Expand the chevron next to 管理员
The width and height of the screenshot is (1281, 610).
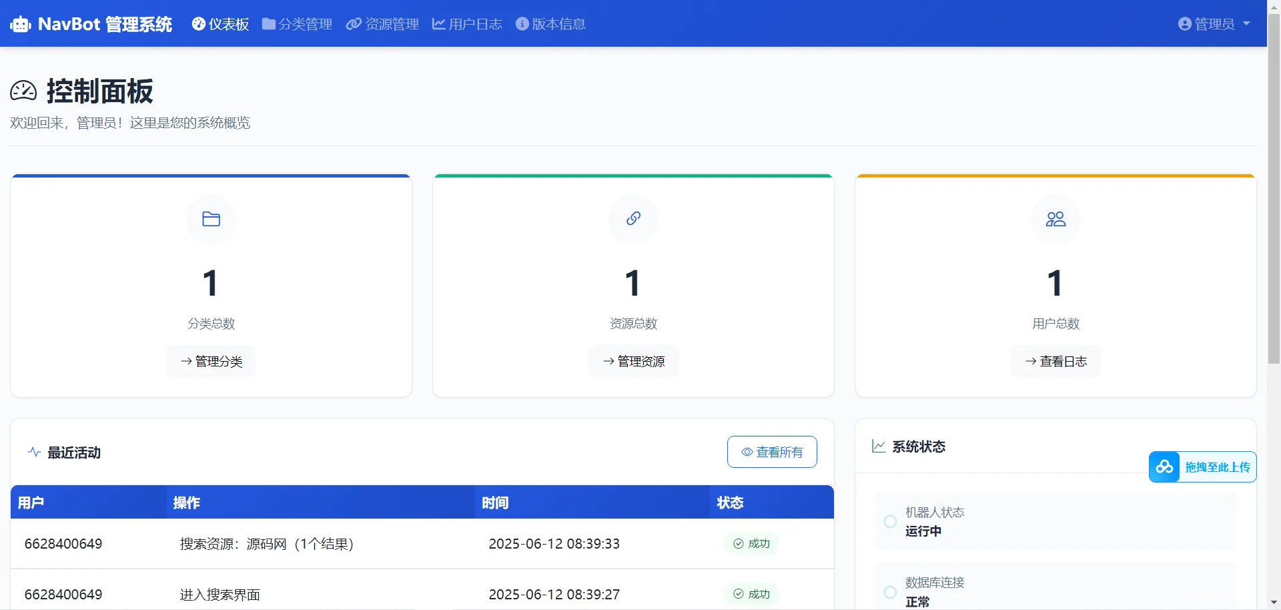point(1248,24)
